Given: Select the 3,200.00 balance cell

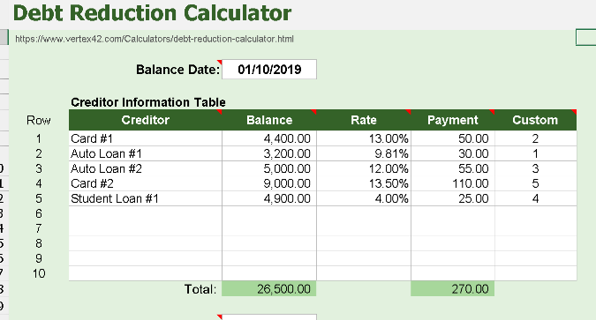Looking at the screenshot, I should [x=269, y=153].
